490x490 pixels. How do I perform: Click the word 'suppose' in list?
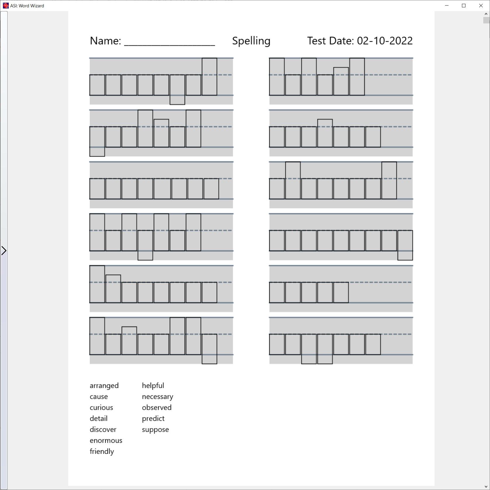pos(155,430)
